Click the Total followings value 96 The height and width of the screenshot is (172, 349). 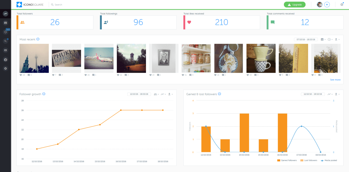pyautogui.click(x=138, y=22)
